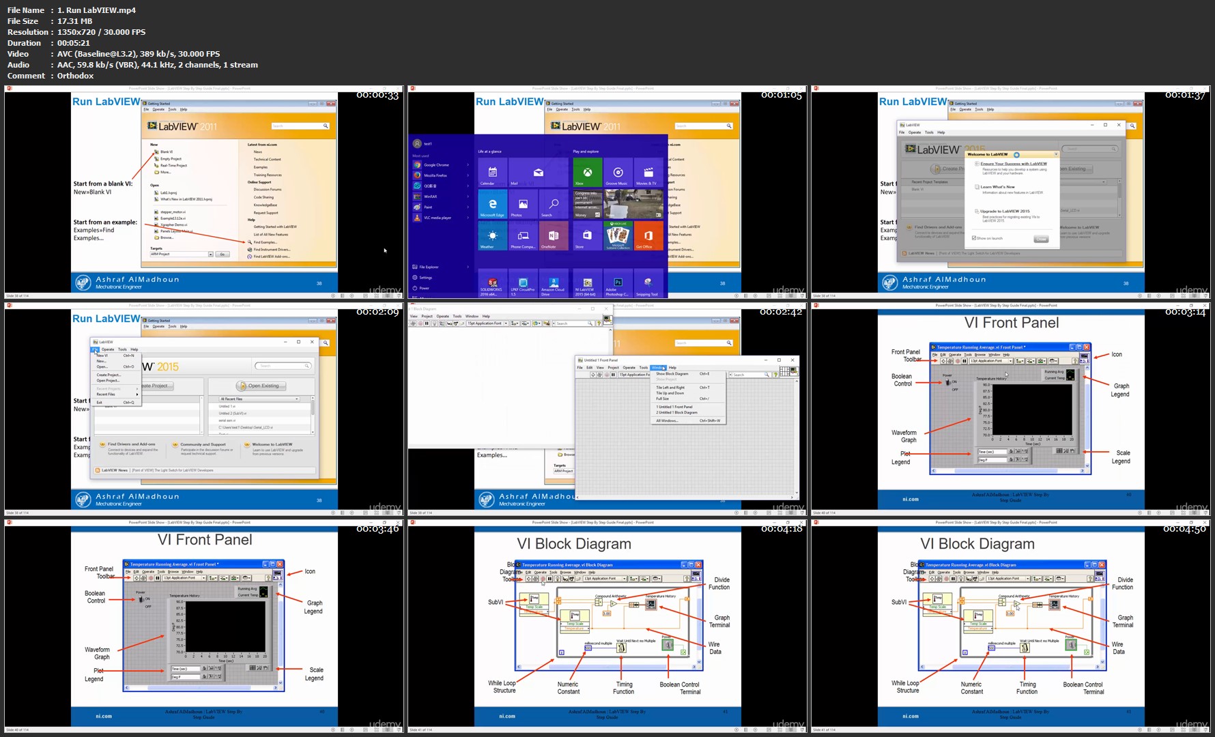Open Paint from the Most used list
The height and width of the screenshot is (737, 1215).
[x=440, y=207]
